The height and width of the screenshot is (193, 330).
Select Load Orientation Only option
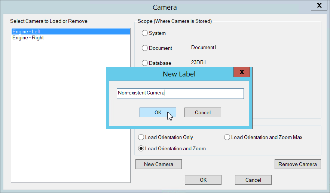pyautogui.click(x=141, y=137)
